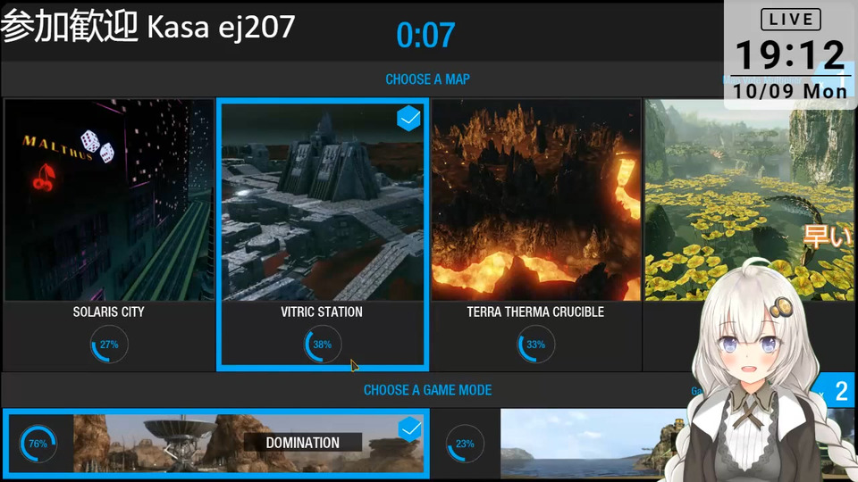Click the LIVE badge in clock overlay

tap(791, 20)
